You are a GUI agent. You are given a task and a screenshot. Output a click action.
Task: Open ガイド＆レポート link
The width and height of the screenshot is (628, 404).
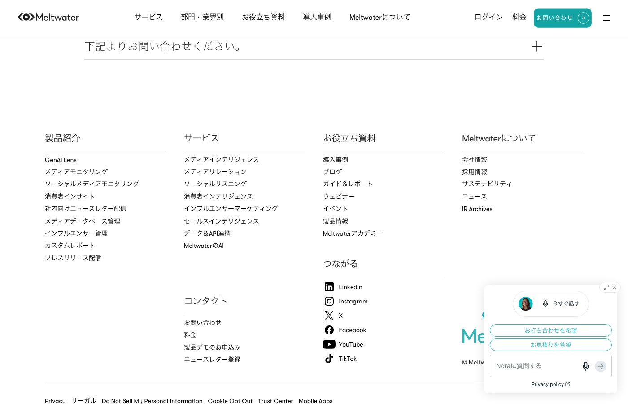coord(348,184)
